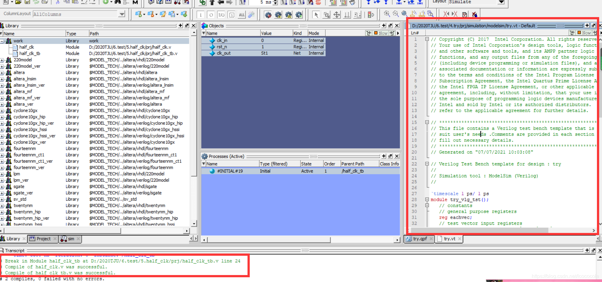Click the plus icon on Transcript panel
This screenshot has width=602, height=282.
pos(587,250)
